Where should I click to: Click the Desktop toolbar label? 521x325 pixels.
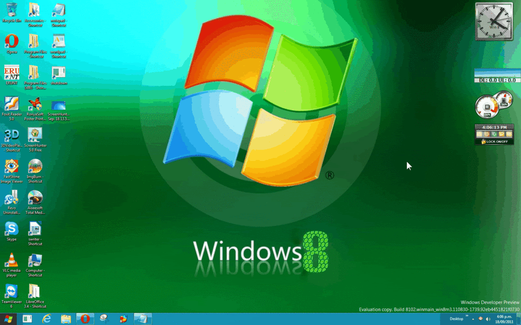[456, 319]
